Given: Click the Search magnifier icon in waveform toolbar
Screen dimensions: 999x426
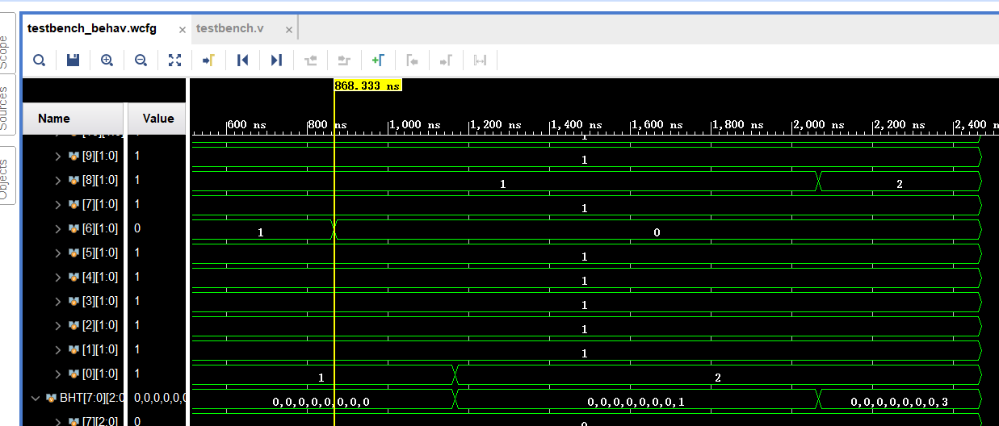Looking at the screenshot, I should click(39, 60).
